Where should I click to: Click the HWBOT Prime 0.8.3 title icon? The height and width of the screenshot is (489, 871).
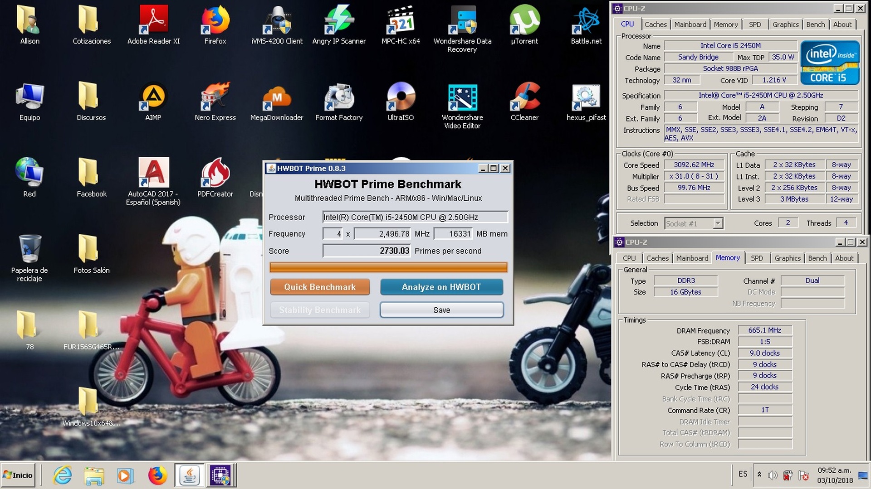pos(271,168)
